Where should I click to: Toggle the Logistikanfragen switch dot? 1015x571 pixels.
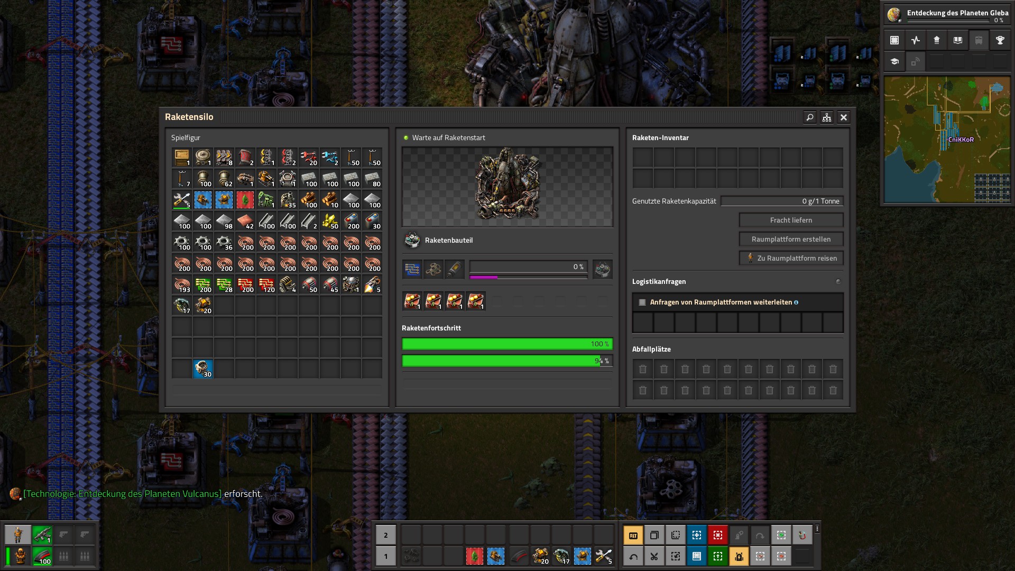(x=838, y=282)
